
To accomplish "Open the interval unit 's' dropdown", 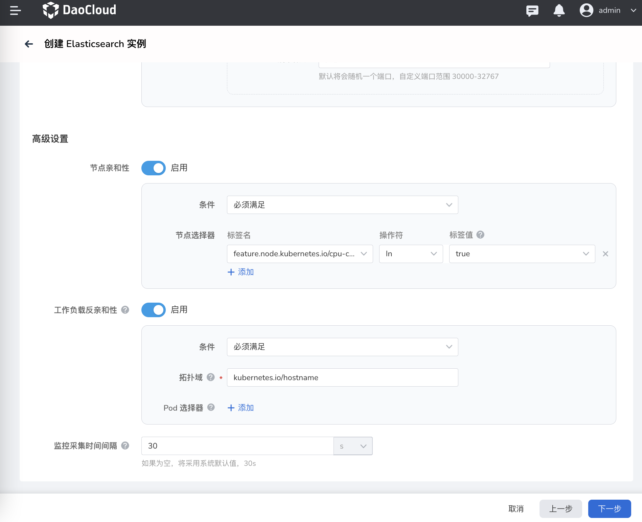I will pyautogui.click(x=353, y=446).
